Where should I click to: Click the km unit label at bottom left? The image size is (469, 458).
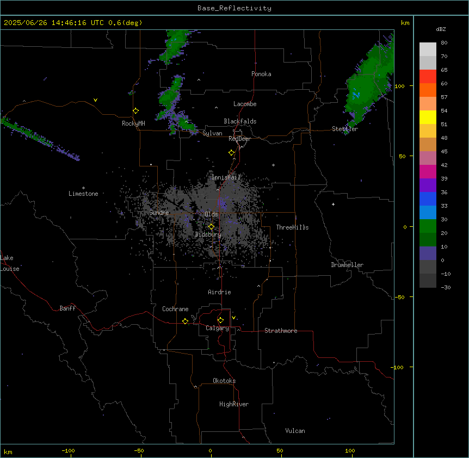[x=8, y=451]
